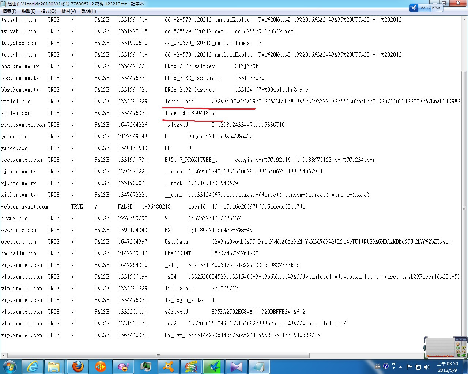Click the Xunlei floating speed bird icon
Viewport: 468px width, 374px height.
(x=414, y=8)
